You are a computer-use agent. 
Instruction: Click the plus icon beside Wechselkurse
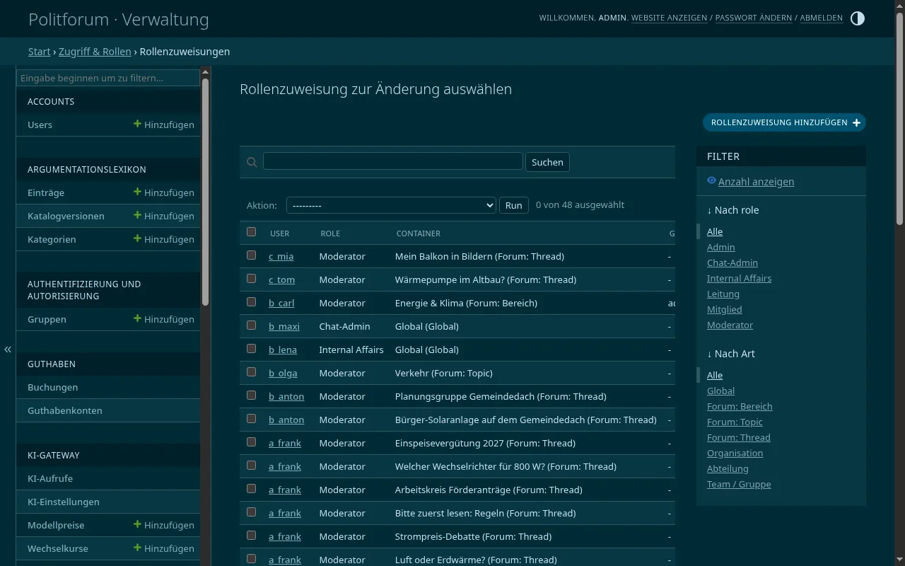pyautogui.click(x=137, y=548)
